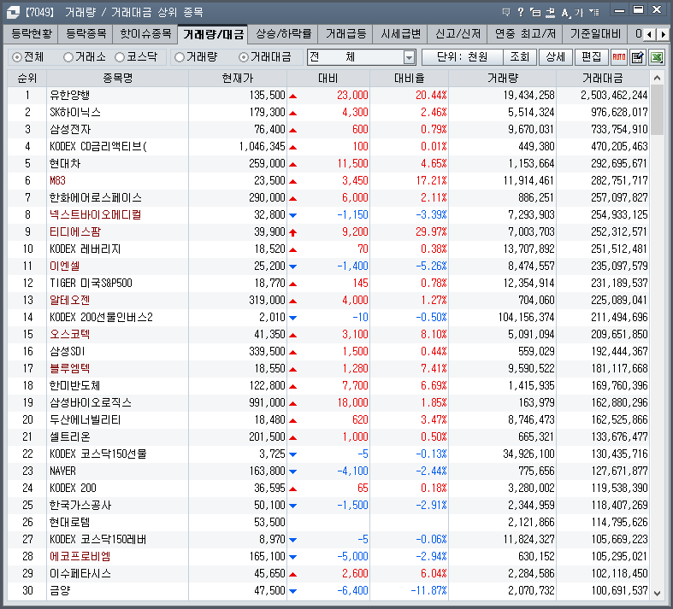This screenshot has height=609, width=673.
Task: Click the 알테오젠 stock name
Action: [70, 301]
